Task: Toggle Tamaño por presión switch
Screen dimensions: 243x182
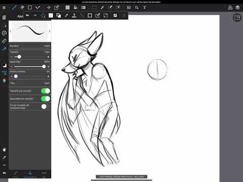Action: coord(46,91)
